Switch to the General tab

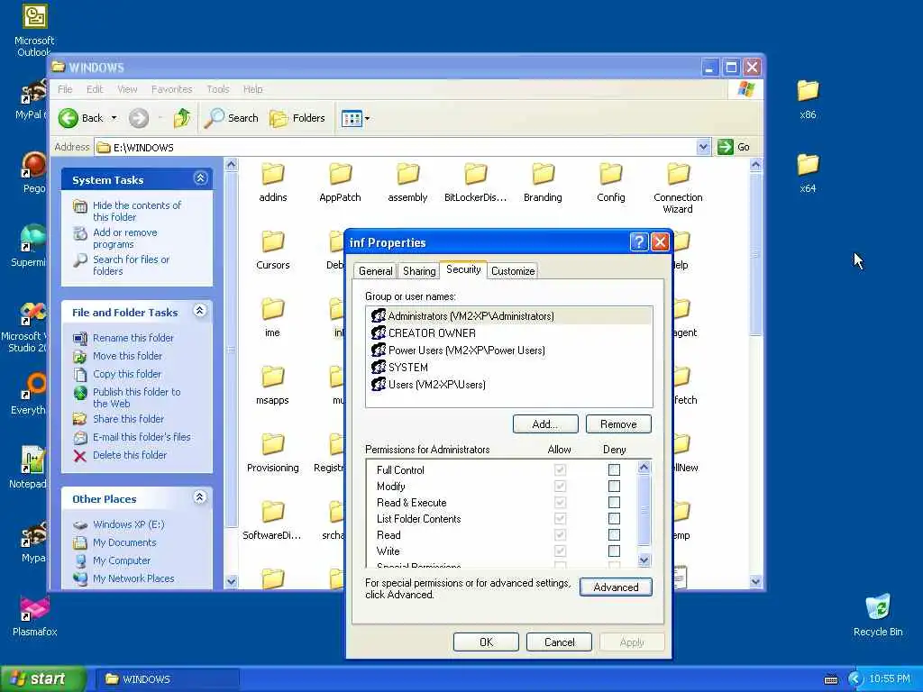(375, 271)
